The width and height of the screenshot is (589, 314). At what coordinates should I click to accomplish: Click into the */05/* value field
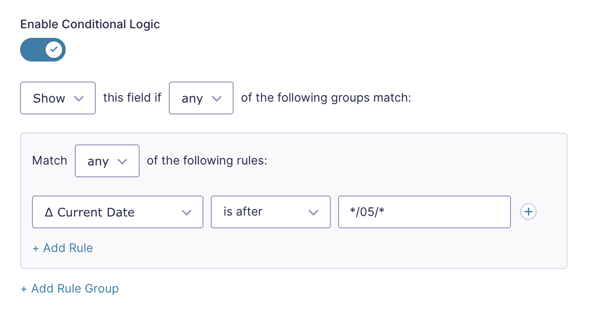[424, 212]
